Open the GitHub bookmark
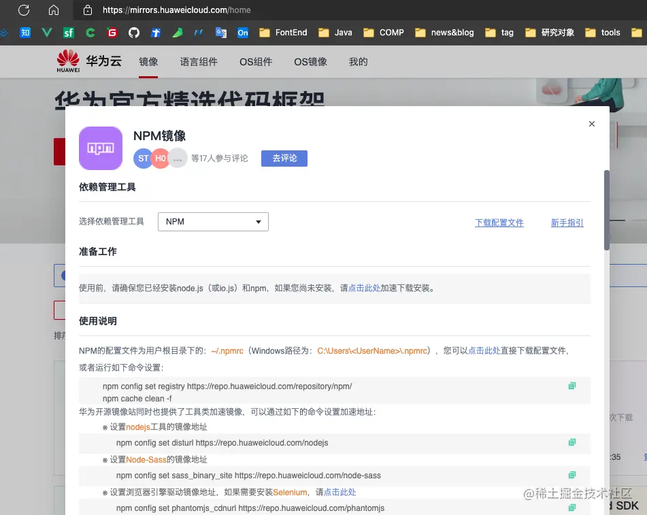 pos(133,32)
